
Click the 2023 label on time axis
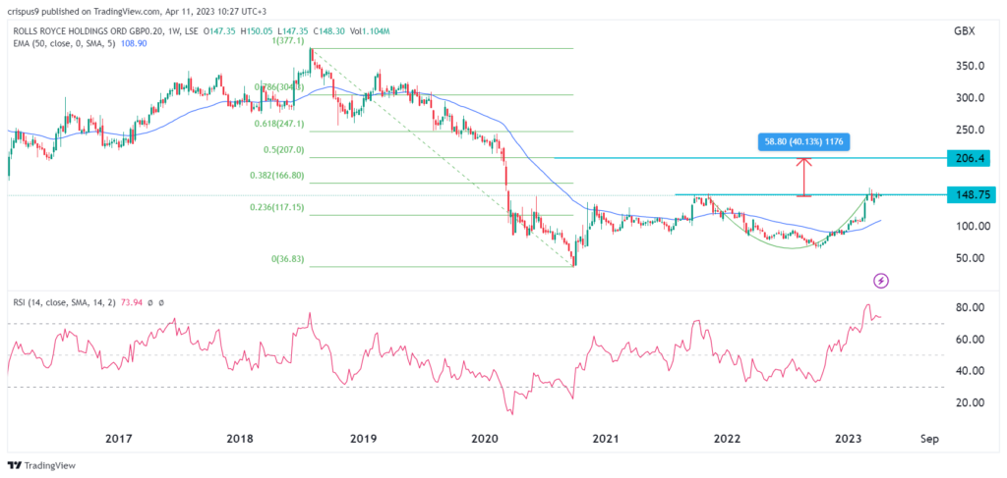[850, 439]
